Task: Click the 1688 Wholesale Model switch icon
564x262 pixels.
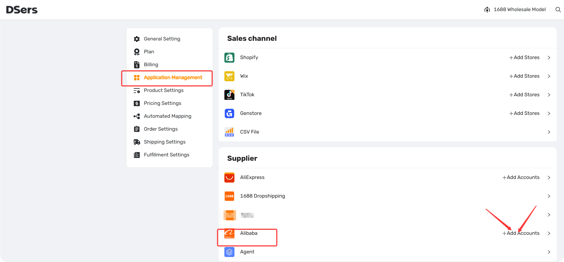Action: (487, 10)
